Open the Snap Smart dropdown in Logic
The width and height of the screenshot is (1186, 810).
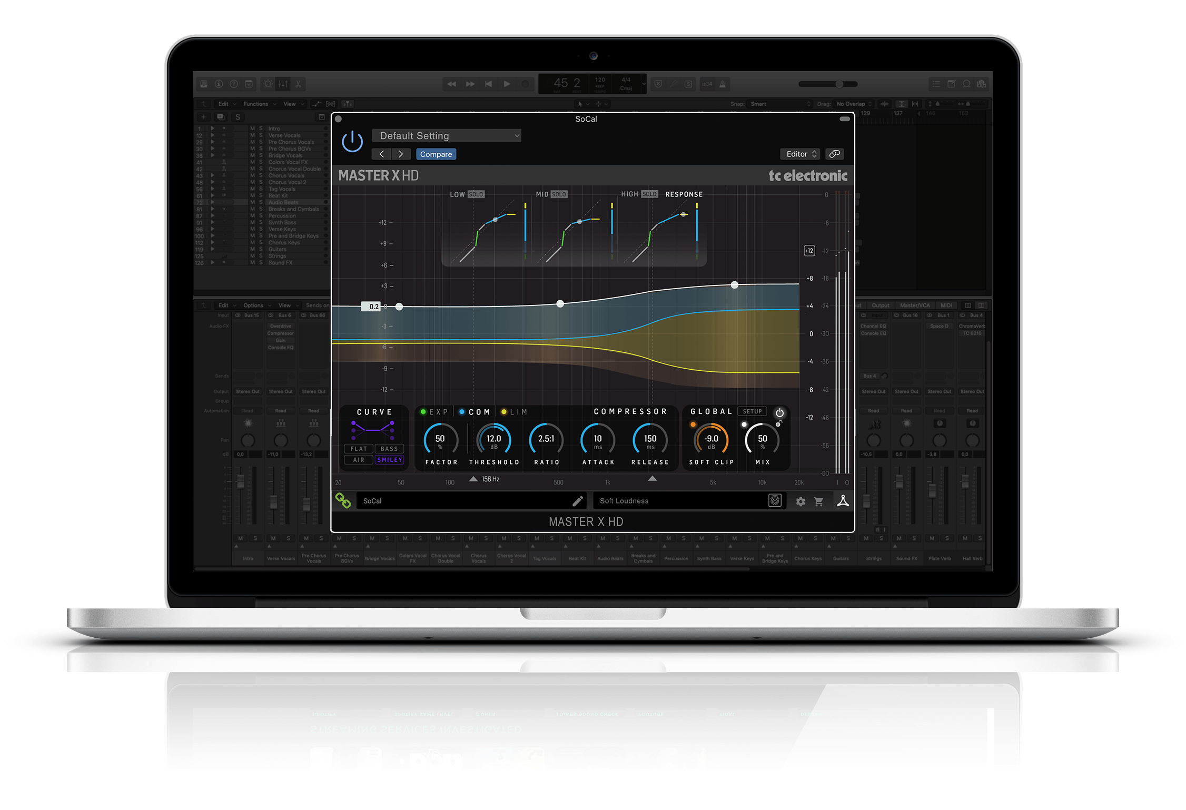pyautogui.click(x=781, y=104)
